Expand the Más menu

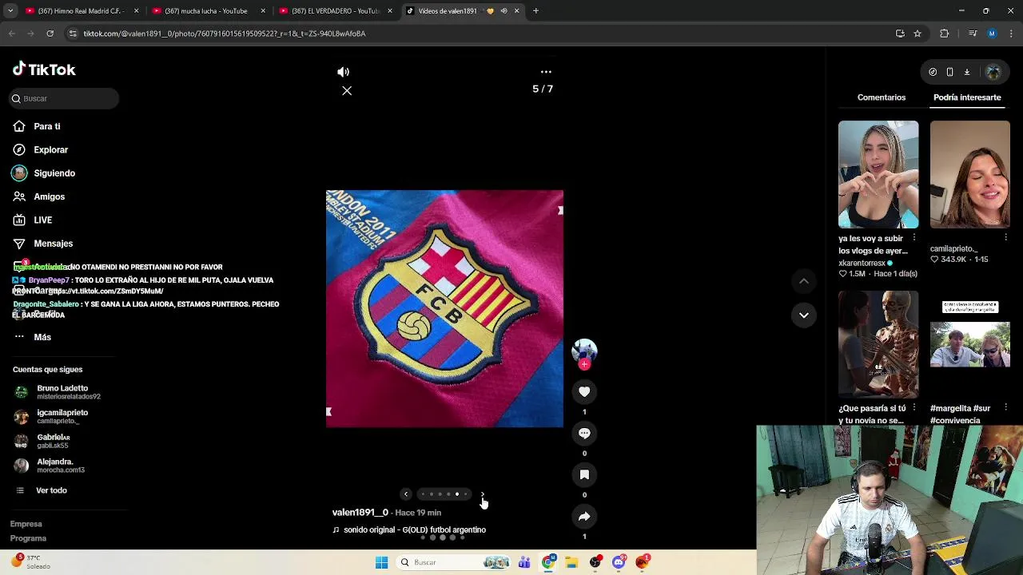coord(42,337)
